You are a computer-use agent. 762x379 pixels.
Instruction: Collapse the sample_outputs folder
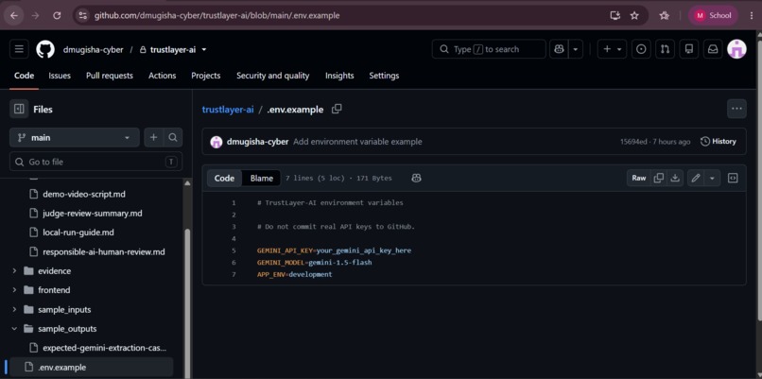(14, 329)
